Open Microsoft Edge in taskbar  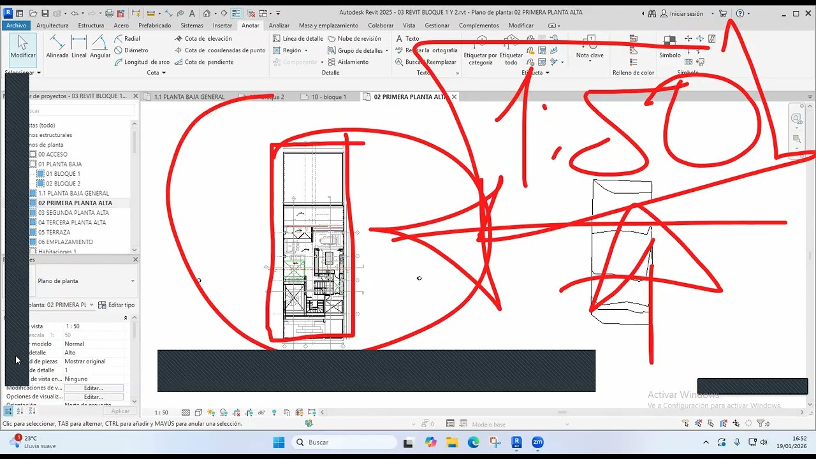click(x=474, y=442)
